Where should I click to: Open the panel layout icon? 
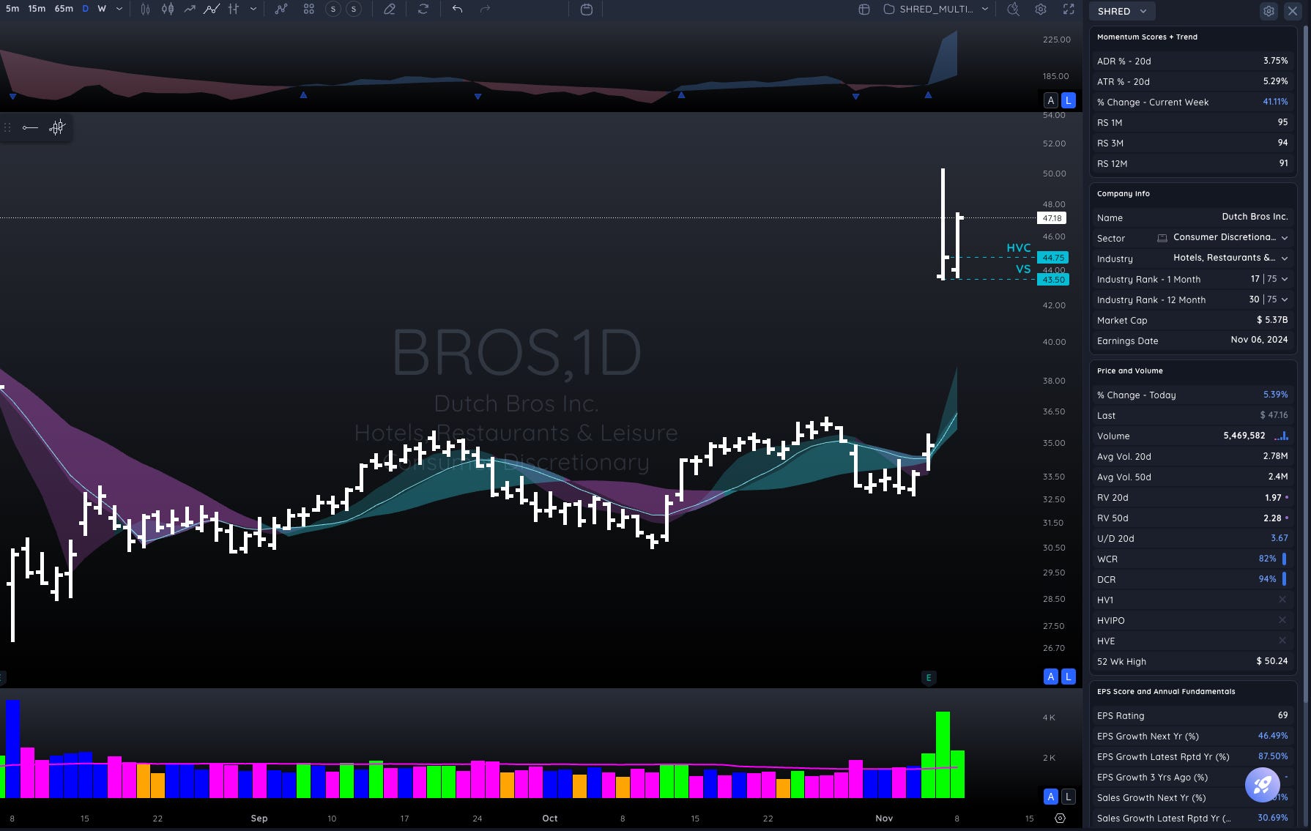pos(864,9)
